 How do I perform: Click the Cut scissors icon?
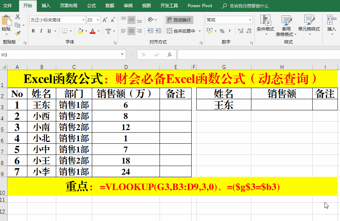(18, 17)
